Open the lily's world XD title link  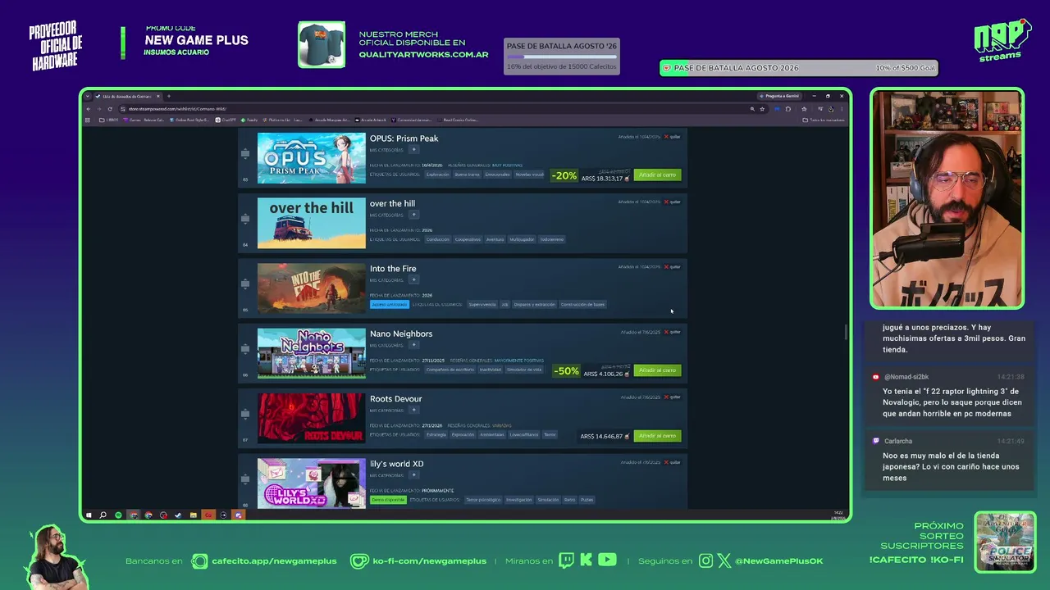(397, 464)
